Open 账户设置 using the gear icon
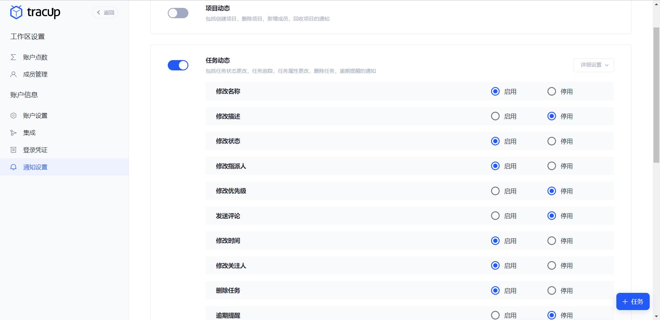The width and height of the screenshot is (660, 320). (13, 115)
